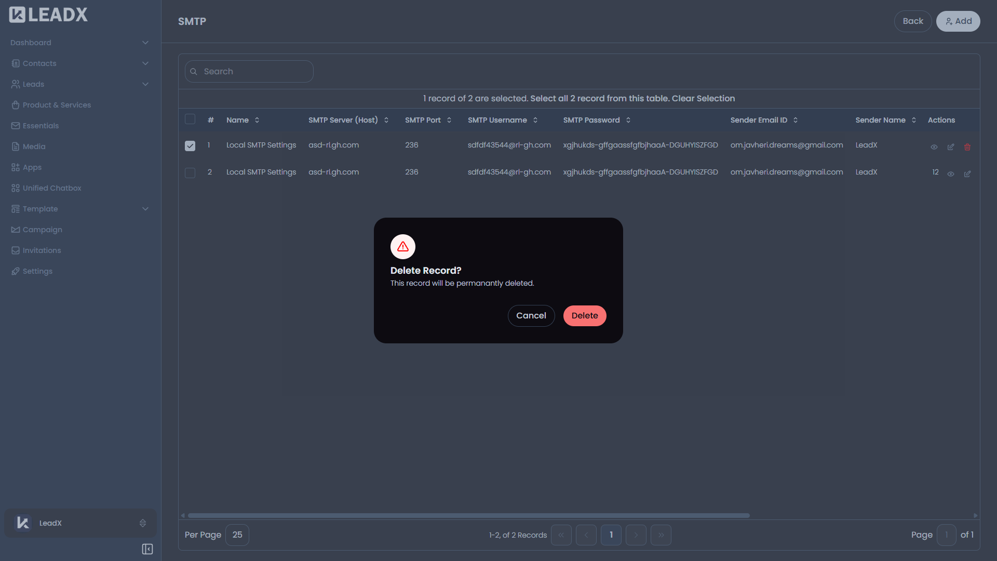Click the edit pencil icon on record 1
This screenshot has height=561, width=997.
(x=950, y=147)
